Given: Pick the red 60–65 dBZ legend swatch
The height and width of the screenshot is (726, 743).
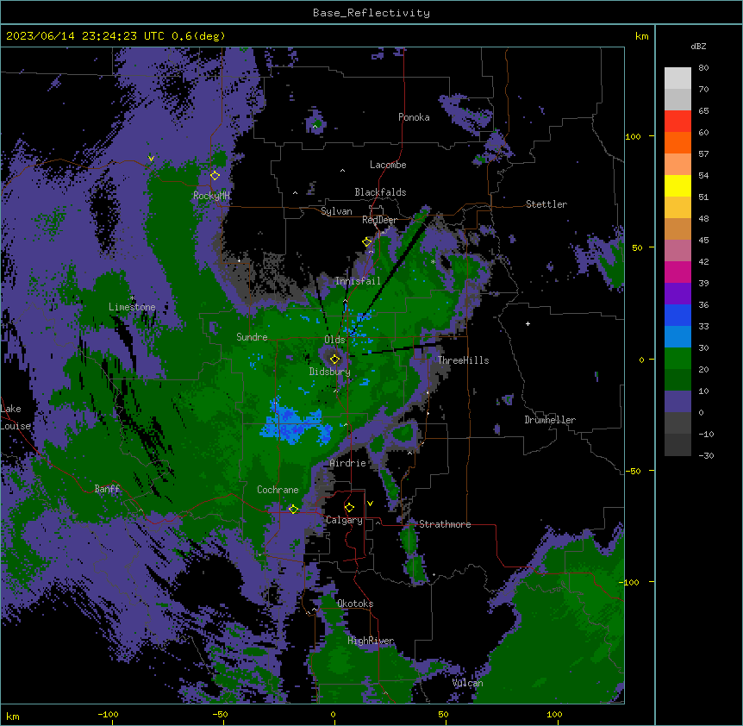Looking at the screenshot, I should [x=677, y=122].
